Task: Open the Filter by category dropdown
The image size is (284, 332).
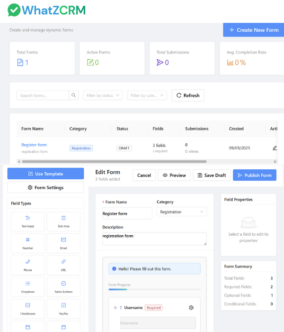Action: [x=147, y=95]
